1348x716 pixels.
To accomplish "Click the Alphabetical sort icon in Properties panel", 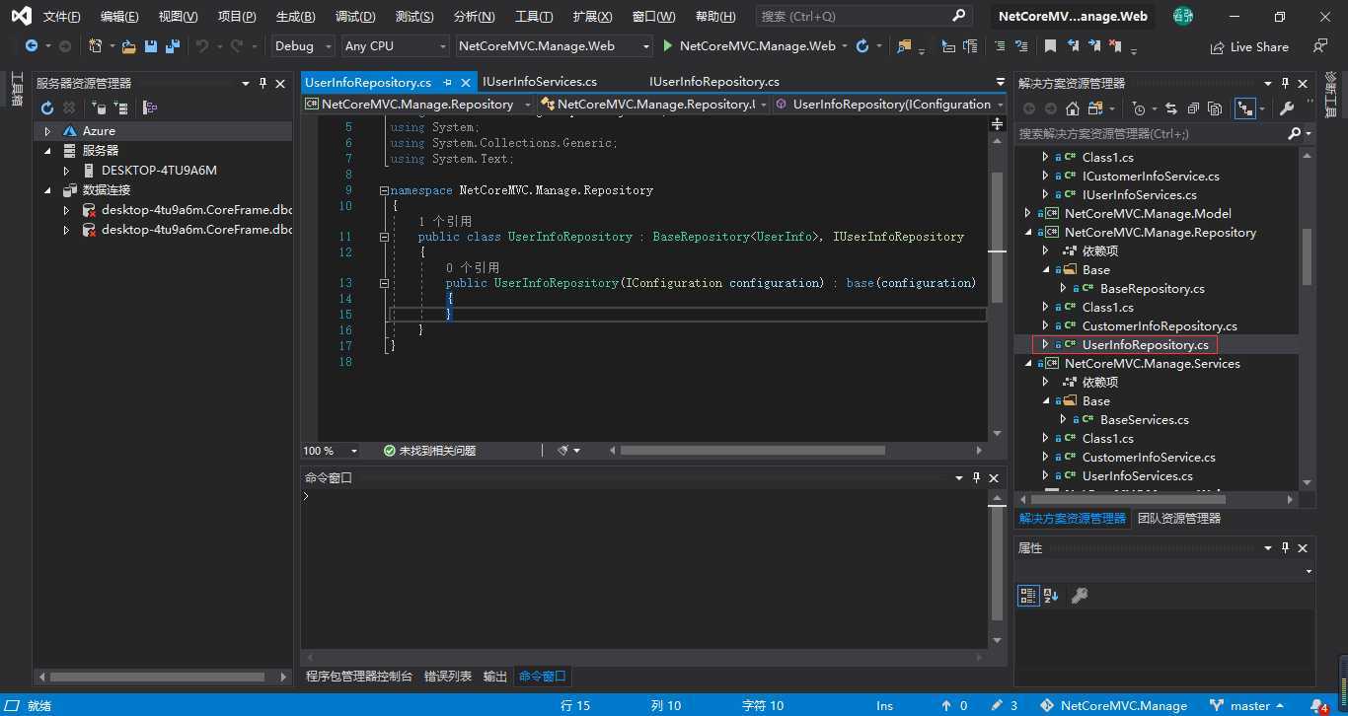I will (x=1051, y=596).
